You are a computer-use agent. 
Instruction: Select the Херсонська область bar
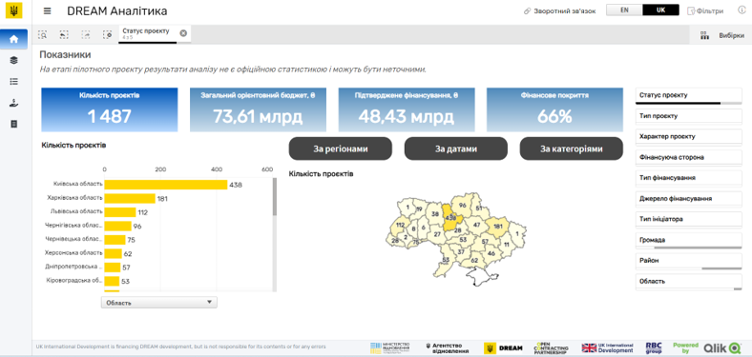(113, 253)
